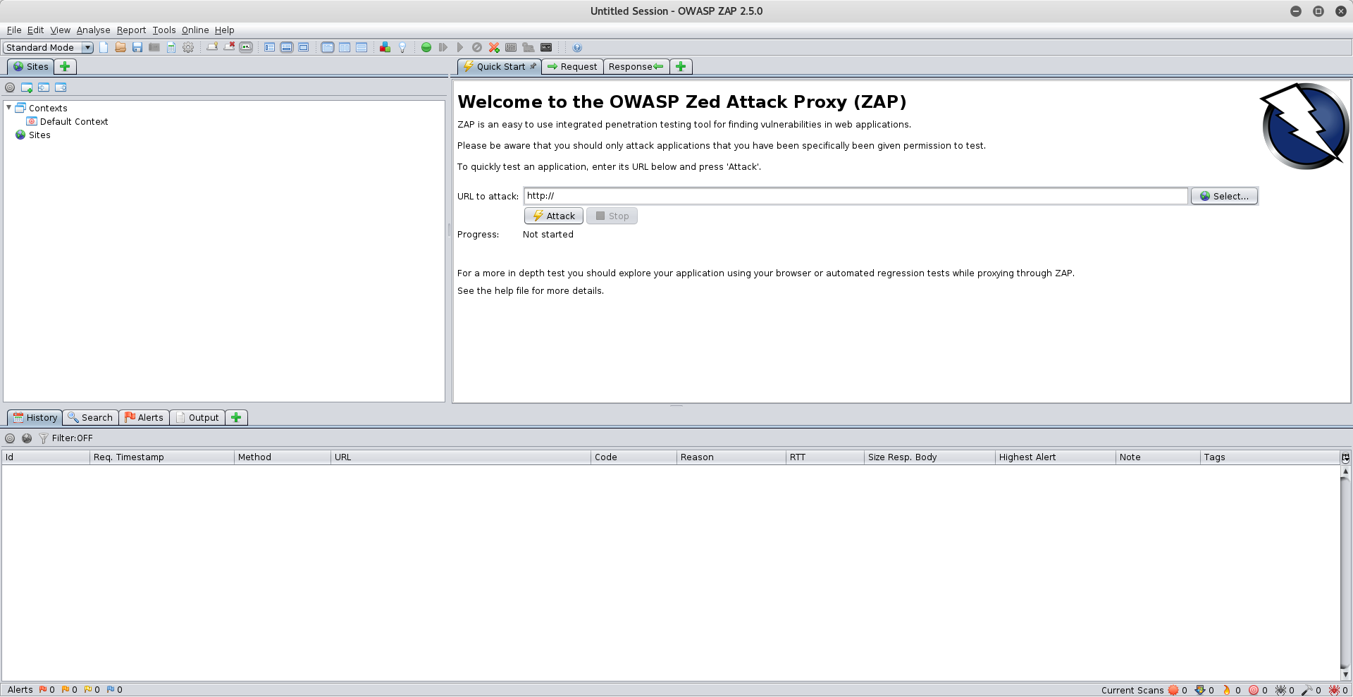Image resolution: width=1353 pixels, height=697 pixels.
Task: Open Session Properties sheet icon
Action: (x=171, y=47)
